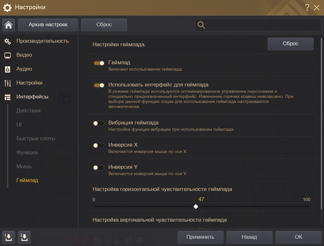
Task: Click the settings search field
Action: 262,25
